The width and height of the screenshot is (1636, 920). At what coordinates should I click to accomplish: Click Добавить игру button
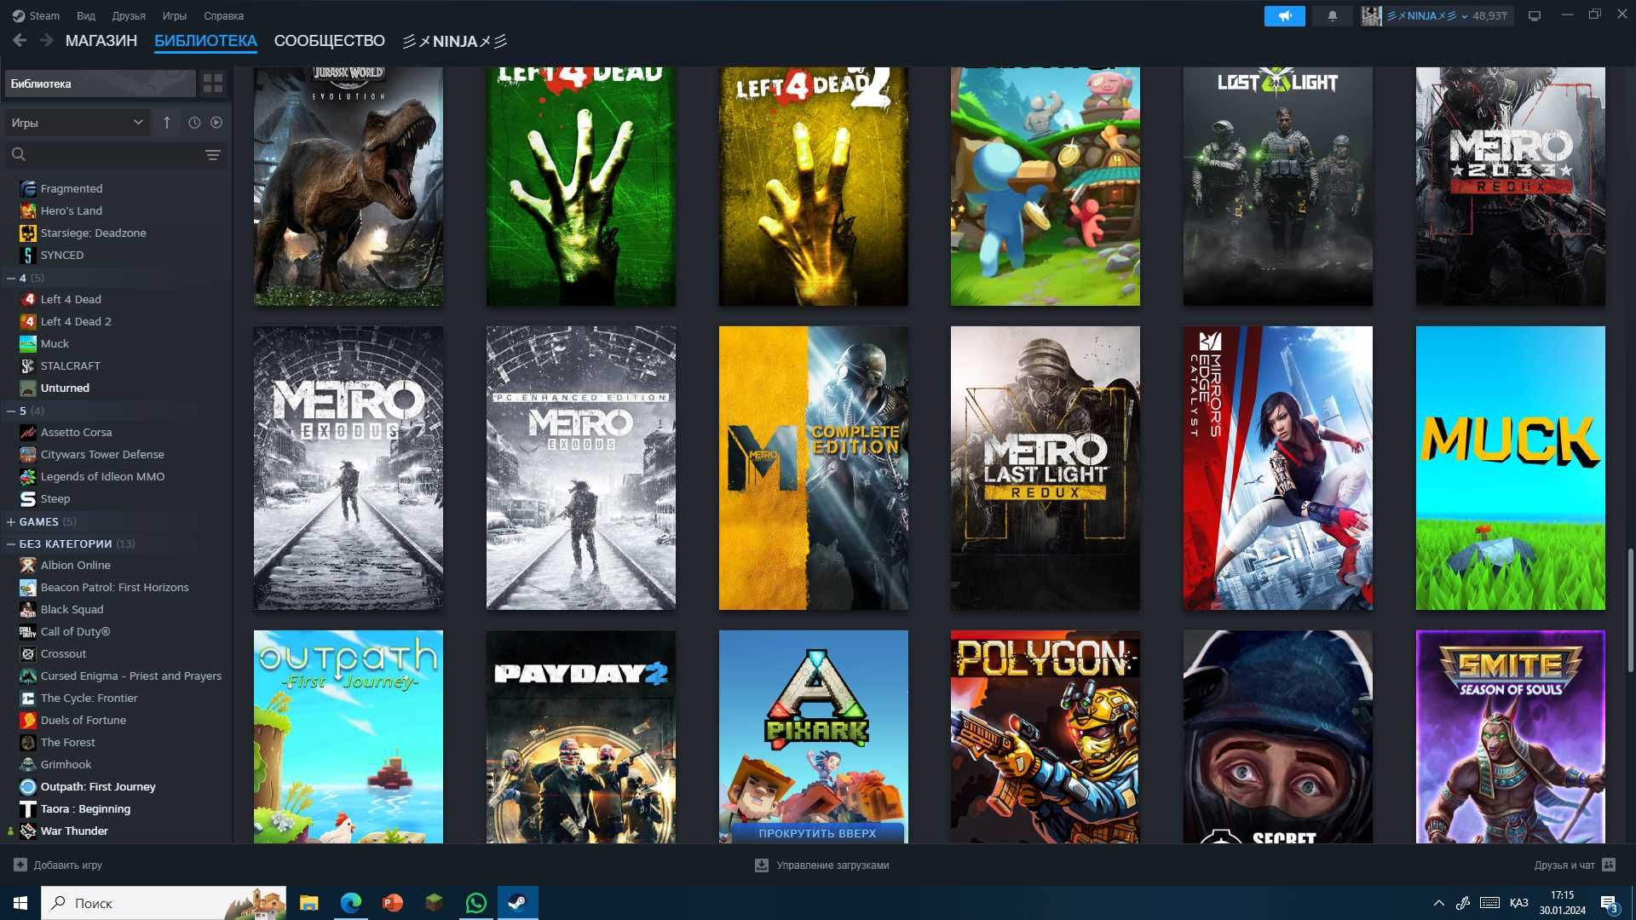point(58,865)
